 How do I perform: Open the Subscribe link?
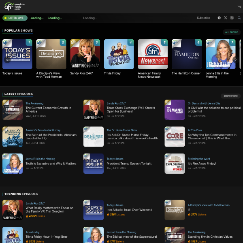coord(203,18)
